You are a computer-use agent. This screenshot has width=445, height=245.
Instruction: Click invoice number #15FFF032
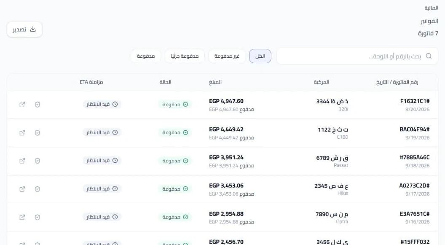tap(415, 242)
